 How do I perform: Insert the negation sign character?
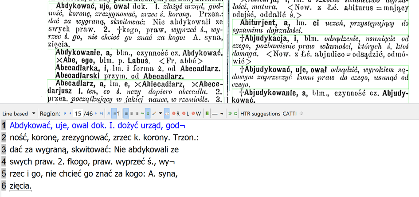[222, 114]
